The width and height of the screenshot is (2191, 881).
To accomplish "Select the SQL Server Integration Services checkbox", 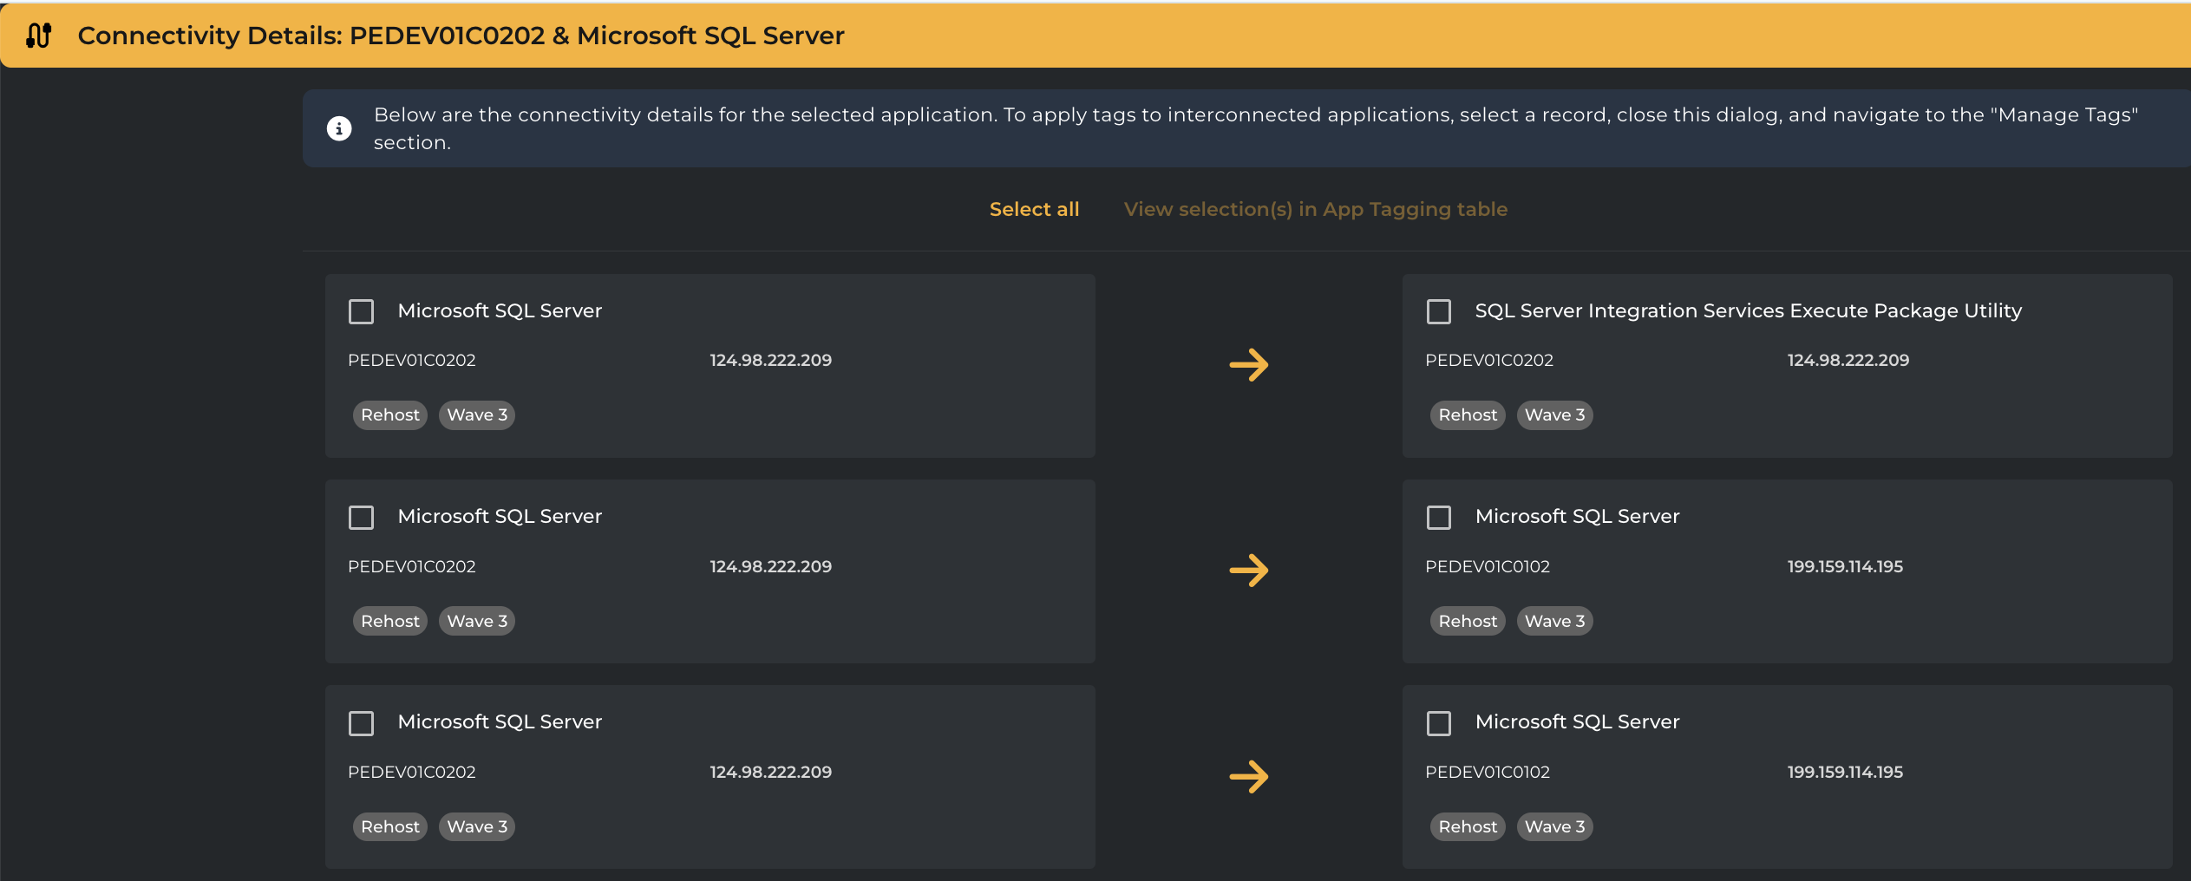I will pyautogui.click(x=1438, y=311).
